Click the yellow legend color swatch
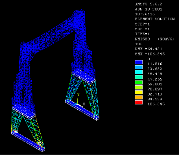The image size is (179, 155). [139, 92]
